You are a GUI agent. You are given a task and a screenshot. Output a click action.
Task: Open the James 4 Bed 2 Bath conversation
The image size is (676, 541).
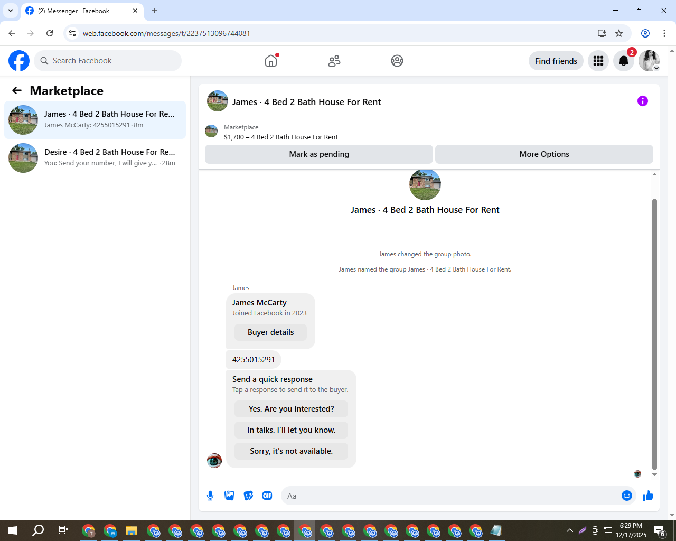click(95, 120)
